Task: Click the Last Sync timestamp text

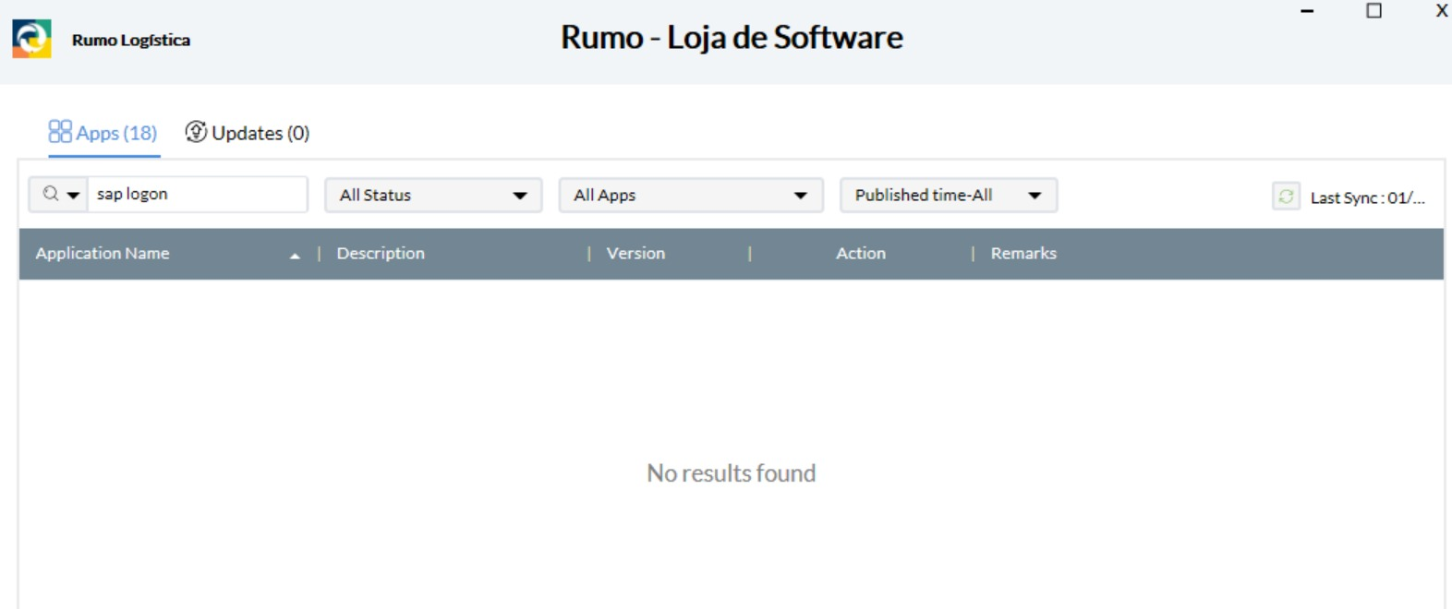Action: click(1367, 197)
